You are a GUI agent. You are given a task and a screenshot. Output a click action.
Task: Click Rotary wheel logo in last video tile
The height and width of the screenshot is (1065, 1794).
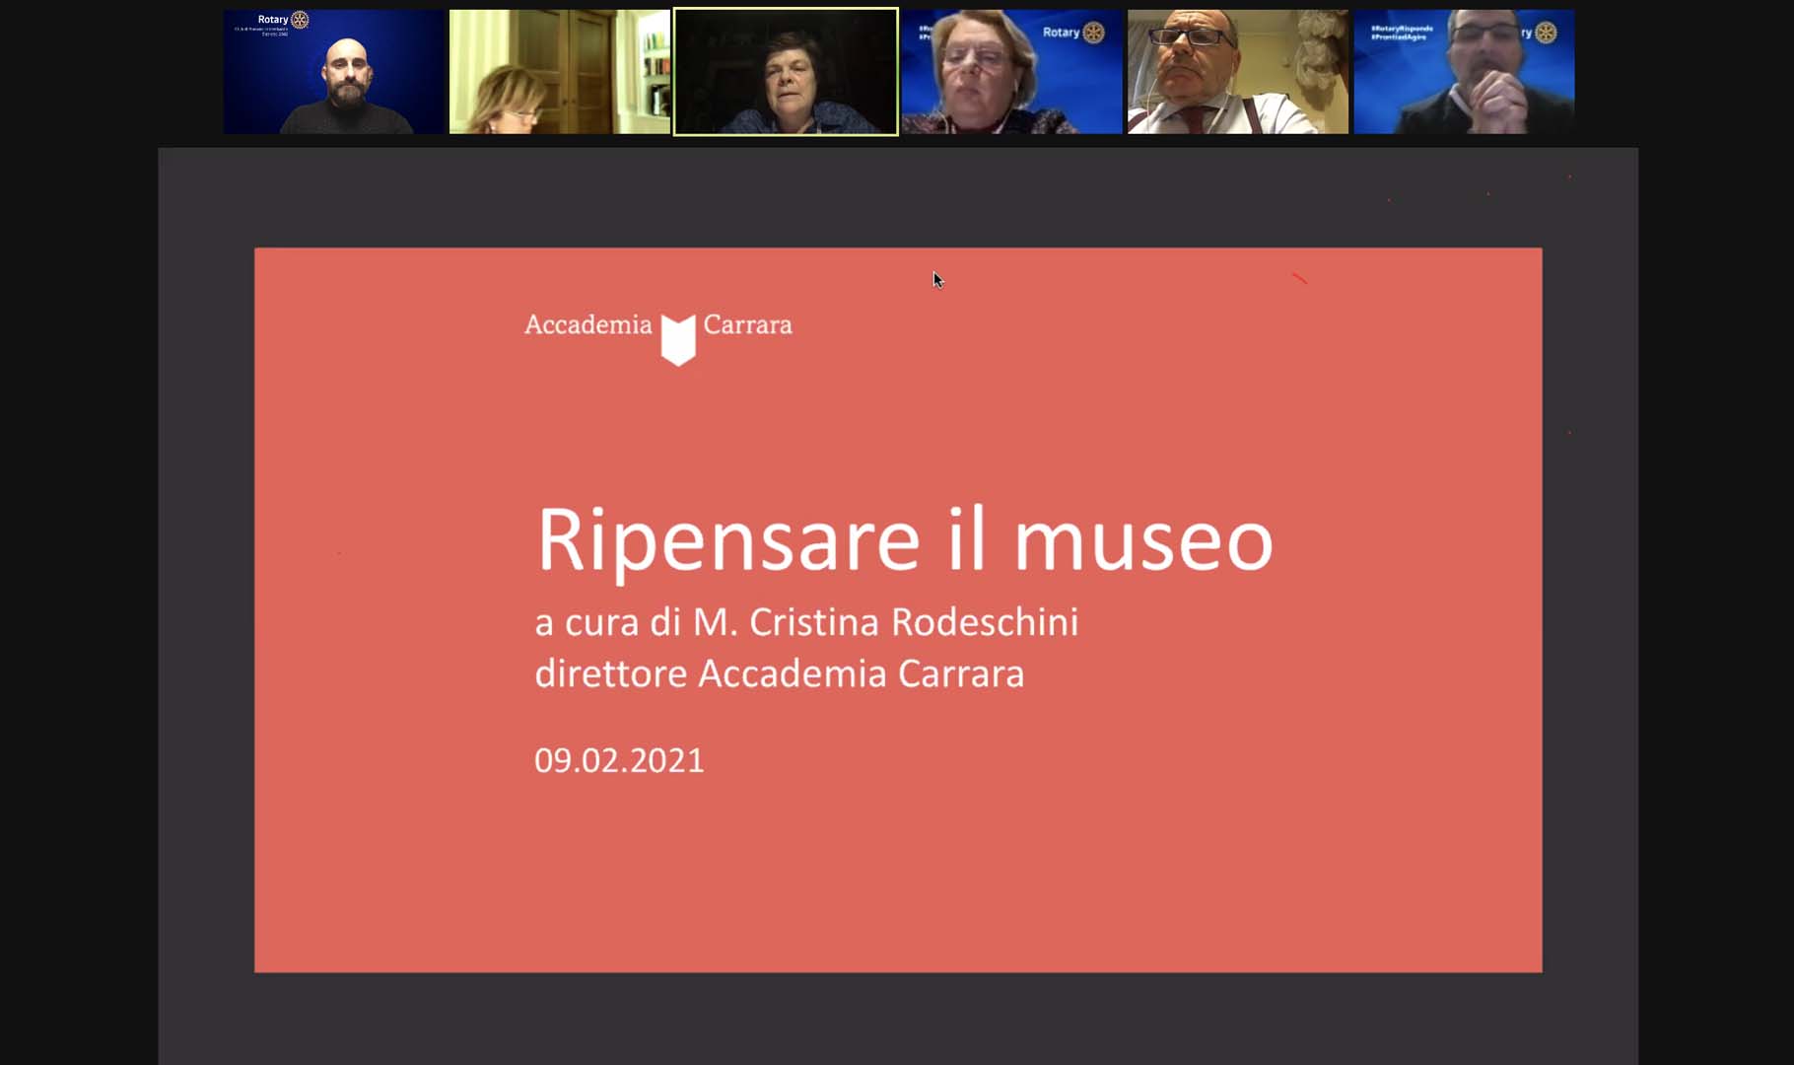click(1546, 33)
